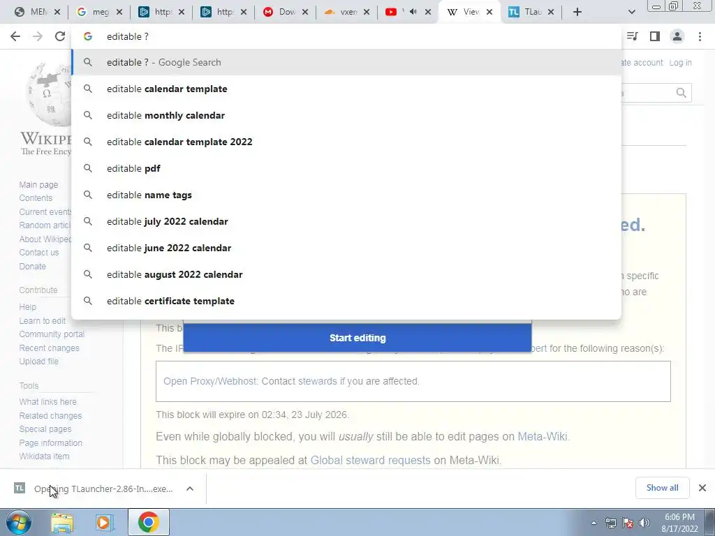Open the media controls queue icon
Screen dimensions: 715x536
coord(633,36)
